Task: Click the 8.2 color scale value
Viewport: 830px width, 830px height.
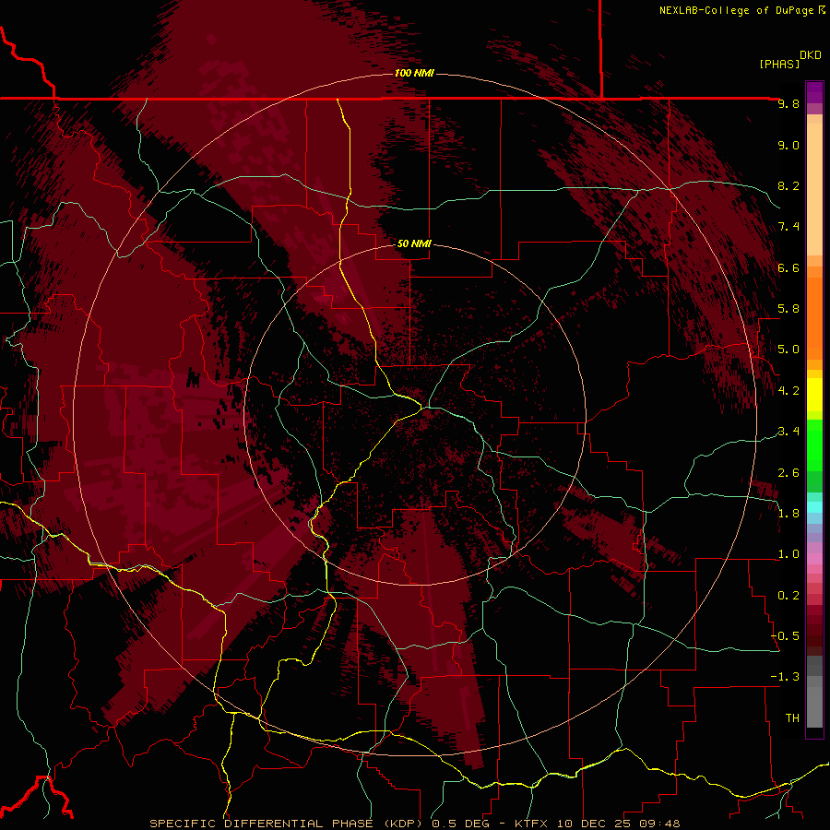Action: 788,185
